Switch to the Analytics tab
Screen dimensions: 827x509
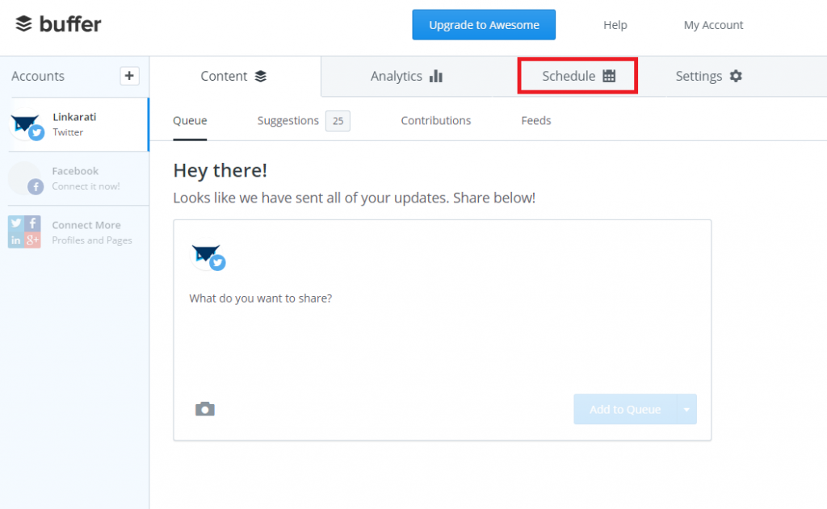pos(406,76)
